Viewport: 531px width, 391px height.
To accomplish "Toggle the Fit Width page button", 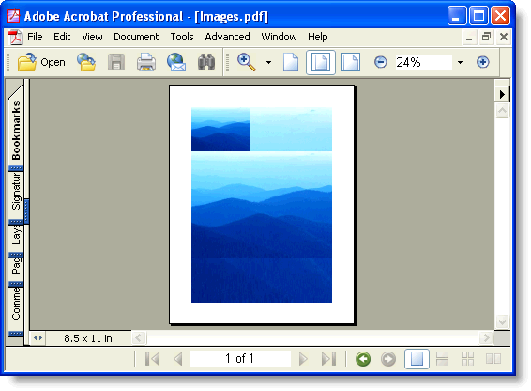I will pos(351,62).
